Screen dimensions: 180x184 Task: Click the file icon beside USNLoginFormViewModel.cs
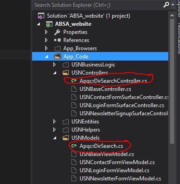[x=74, y=170]
